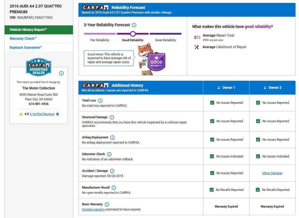Open the Minor Damage link for Owner 2

[x=272, y=173]
